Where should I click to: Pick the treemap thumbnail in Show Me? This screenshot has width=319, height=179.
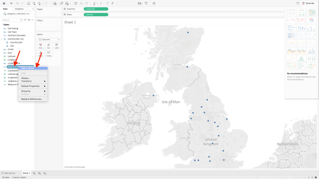291,36
